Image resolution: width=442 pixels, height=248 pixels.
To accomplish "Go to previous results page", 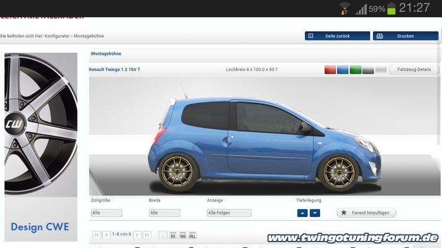I will pos(106,235).
